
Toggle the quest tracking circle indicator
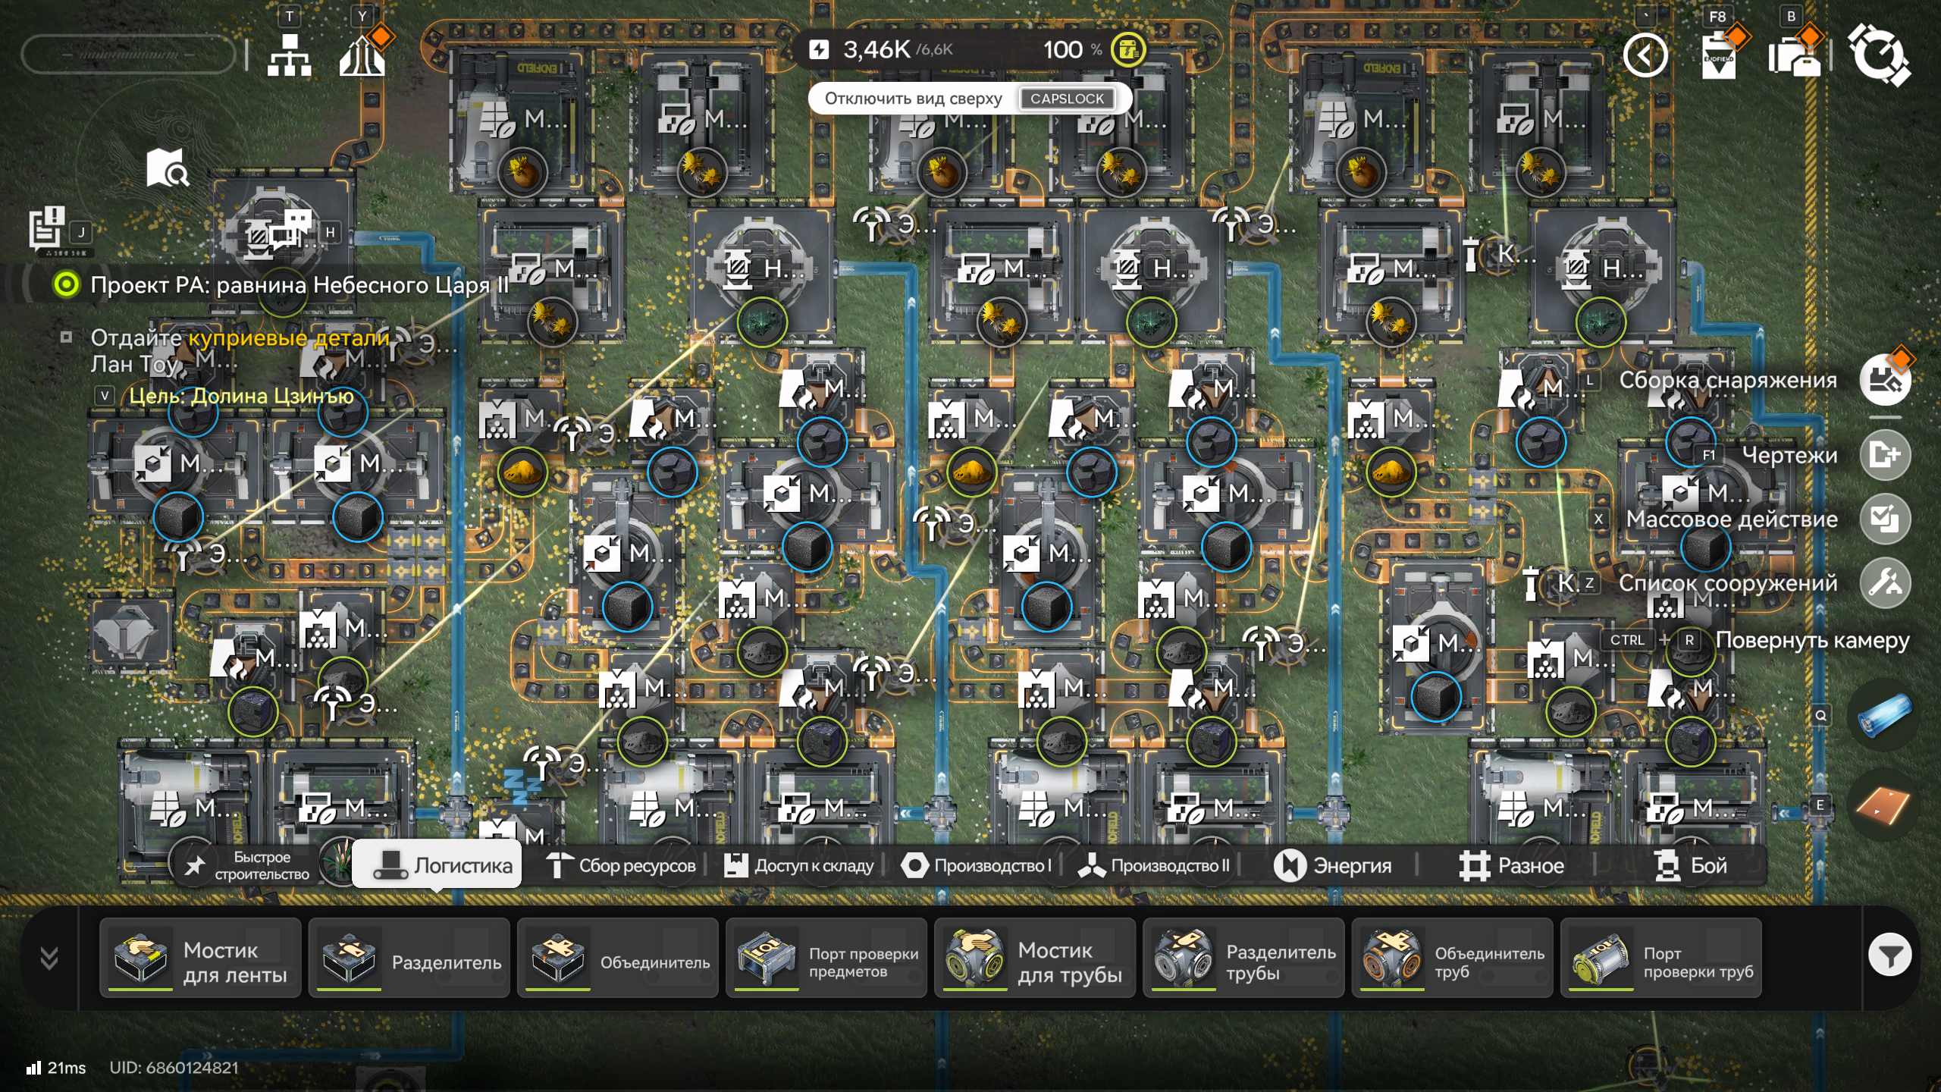67,285
